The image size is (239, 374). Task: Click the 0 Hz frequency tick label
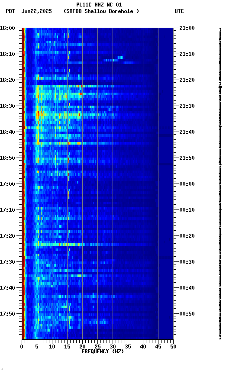tap(22, 347)
